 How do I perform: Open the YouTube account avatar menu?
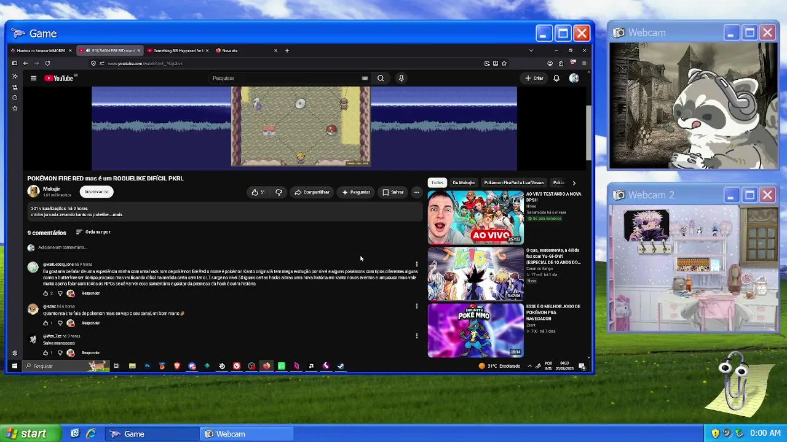pyautogui.click(x=574, y=78)
